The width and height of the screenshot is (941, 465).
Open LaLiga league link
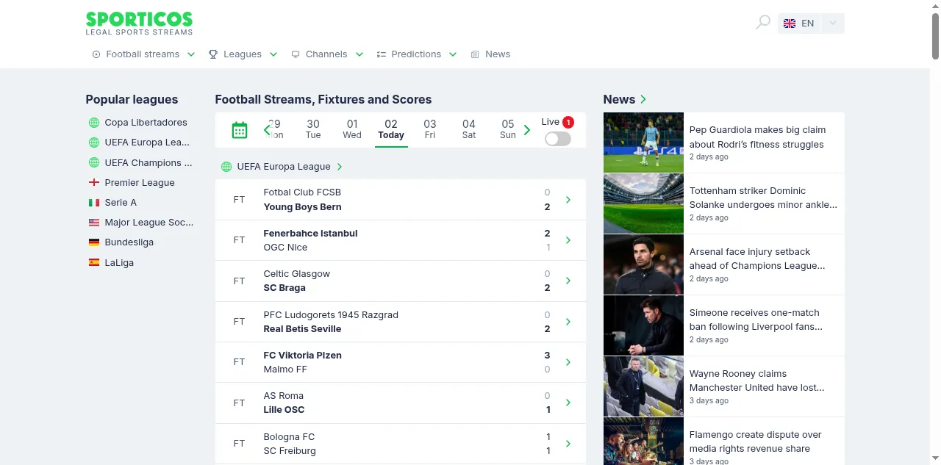[119, 262]
